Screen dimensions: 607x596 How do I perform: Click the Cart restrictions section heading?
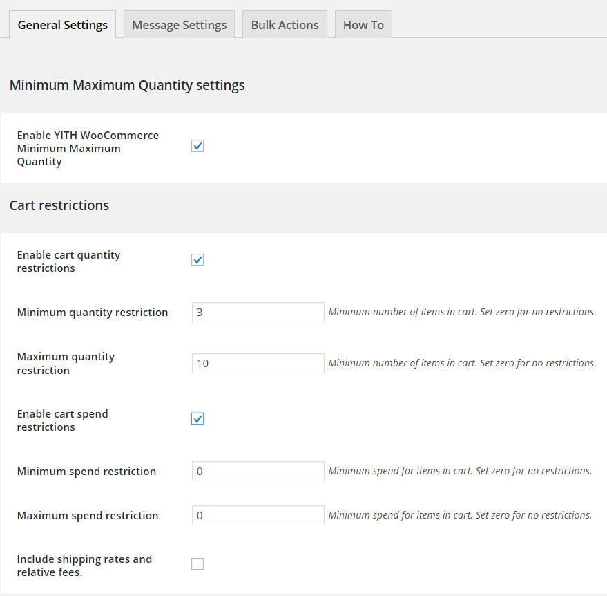tap(59, 205)
